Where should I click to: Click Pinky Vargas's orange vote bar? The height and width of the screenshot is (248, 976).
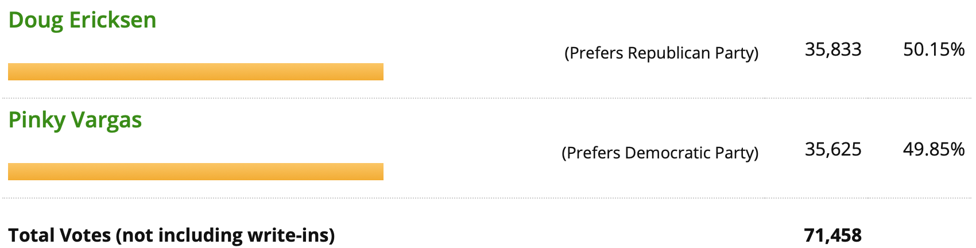pos(196,172)
